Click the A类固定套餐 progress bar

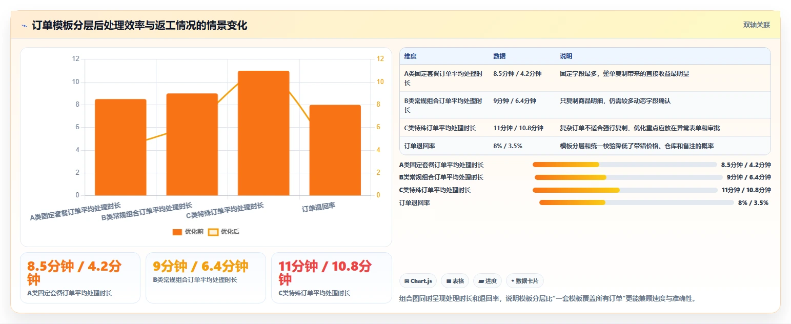(x=624, y=165)
